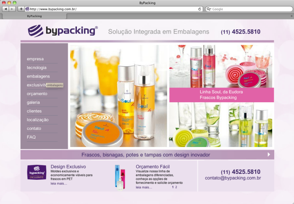
Task: Click the Solução Integrada em Embalagens tagline
Action: [x=159, y=31]
